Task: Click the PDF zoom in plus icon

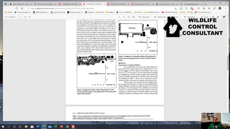Action: (x=124, y=17)
